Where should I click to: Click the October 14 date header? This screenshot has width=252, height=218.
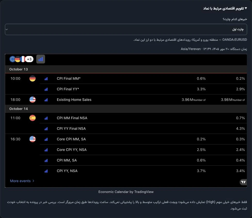[19, 109]
